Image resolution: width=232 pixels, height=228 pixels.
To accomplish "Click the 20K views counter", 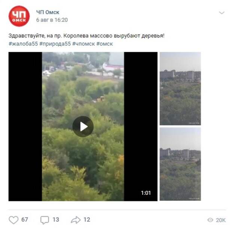I will [221, 220].
